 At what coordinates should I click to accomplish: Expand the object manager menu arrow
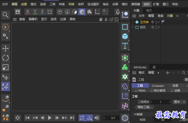tap(177, 16)
